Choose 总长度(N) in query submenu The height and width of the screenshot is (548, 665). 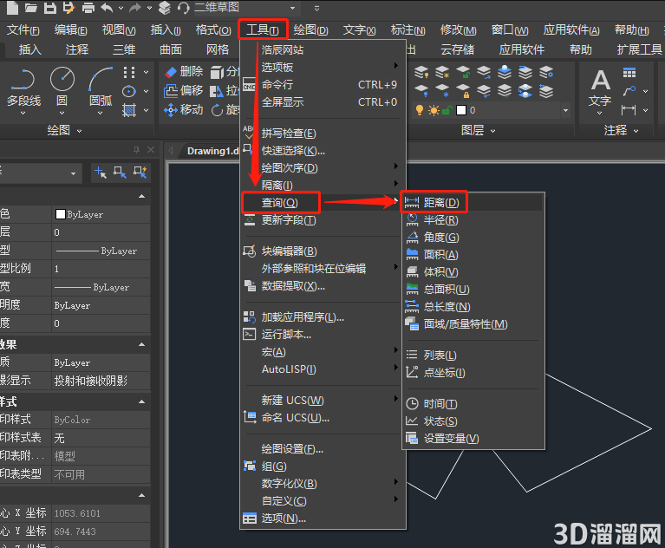coord(447,306)
